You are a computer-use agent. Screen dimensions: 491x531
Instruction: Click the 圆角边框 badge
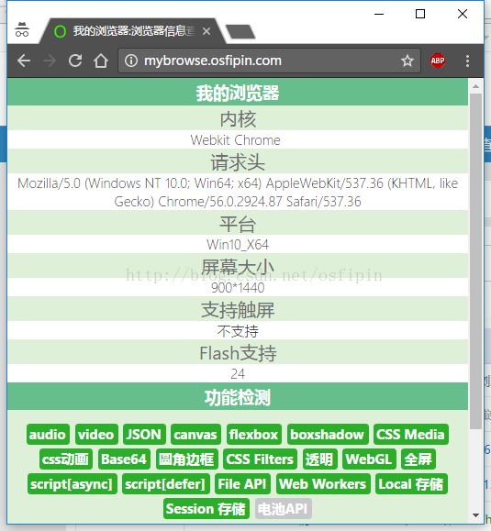(x=186, y=459)
